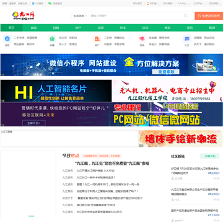Click the 立即开启 button on the purple banner

pyautogui.click(x=34, y=123)
